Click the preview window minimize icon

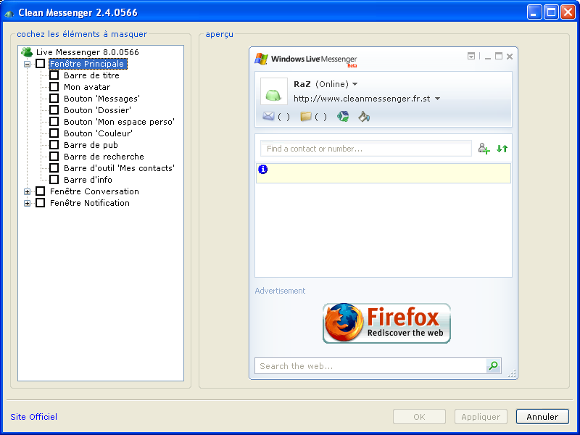[x=487, y=57]
